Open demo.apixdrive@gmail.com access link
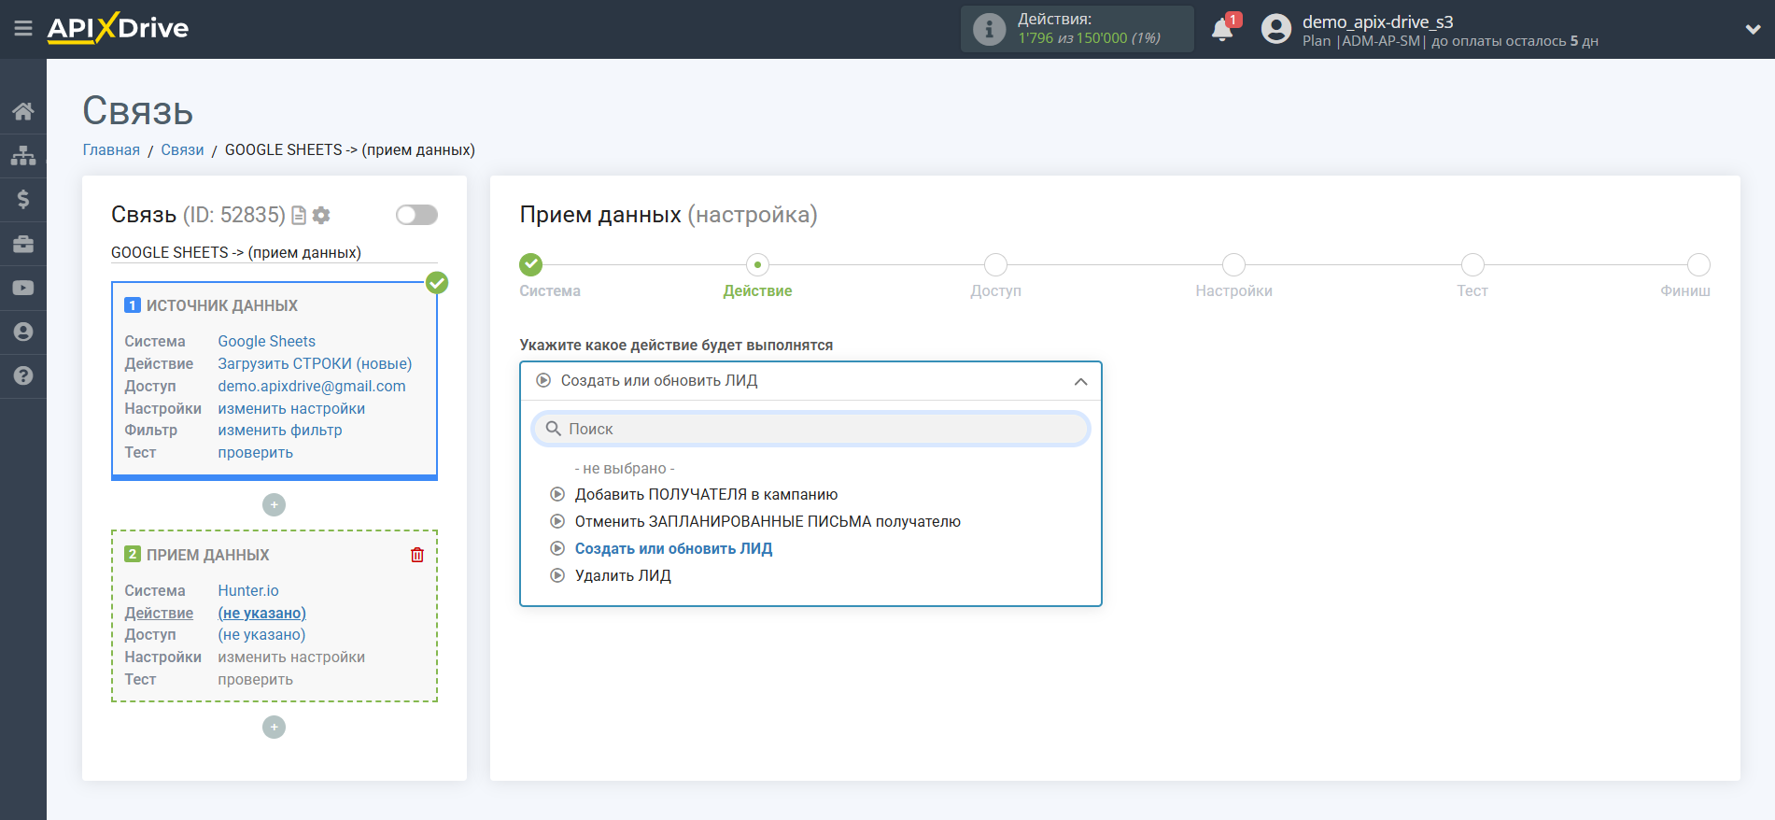The width and height of the screenshot is (1775, 820). coord(312,386)
